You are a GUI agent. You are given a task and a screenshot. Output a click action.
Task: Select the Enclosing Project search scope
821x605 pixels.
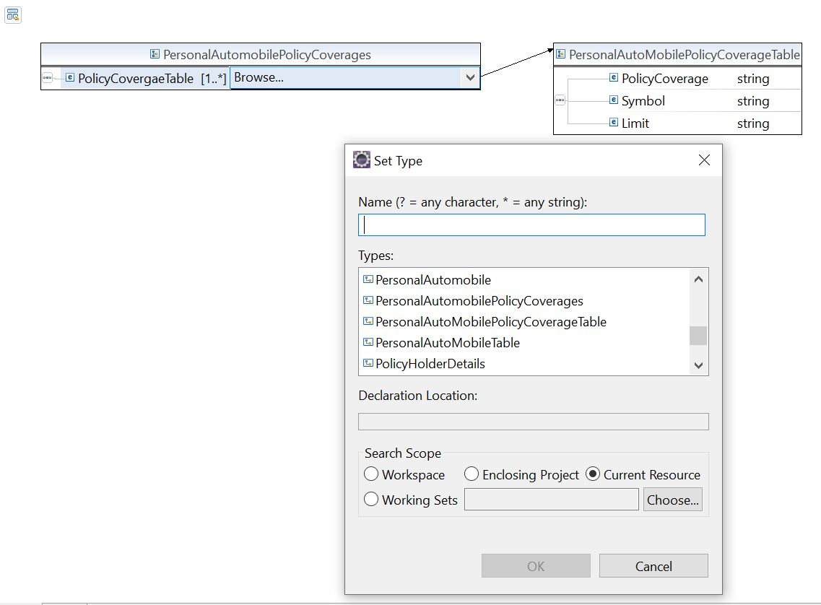coord(472,474)
